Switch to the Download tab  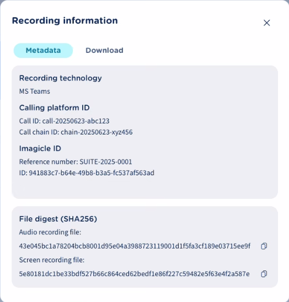click(104, 51)
